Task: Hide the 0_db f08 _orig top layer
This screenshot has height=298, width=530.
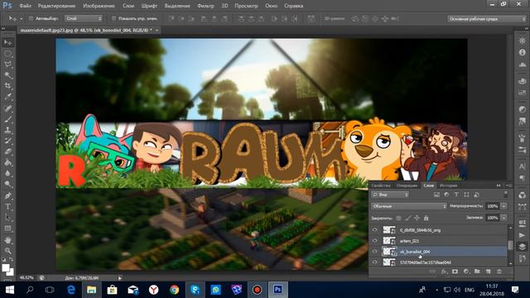Action: [375, 230]
